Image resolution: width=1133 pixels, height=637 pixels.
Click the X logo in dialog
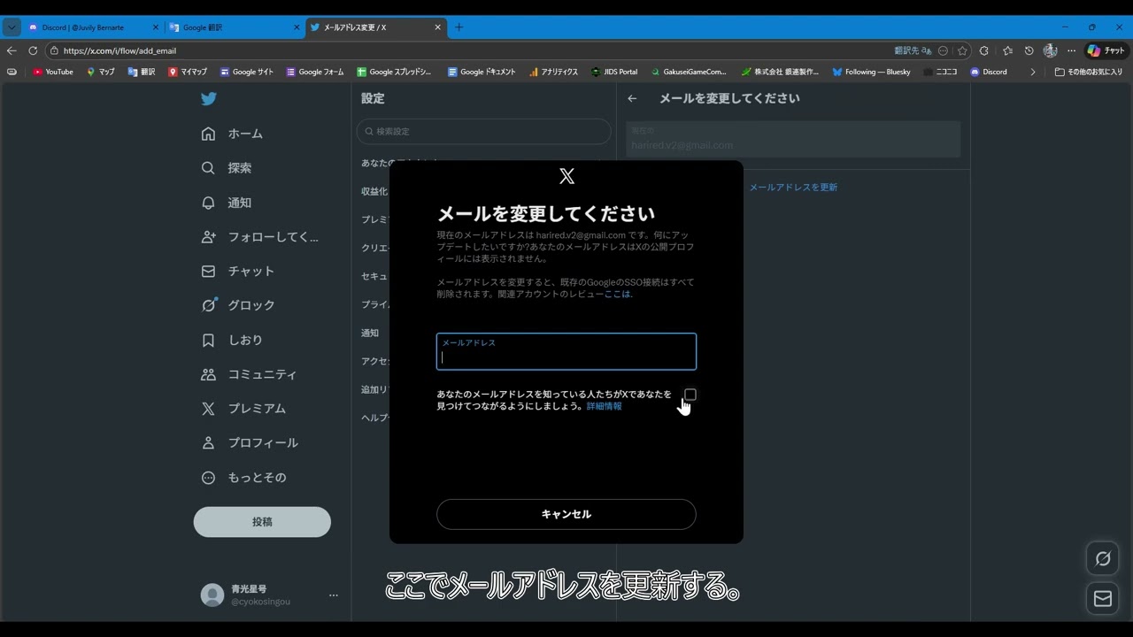[567, 176]
